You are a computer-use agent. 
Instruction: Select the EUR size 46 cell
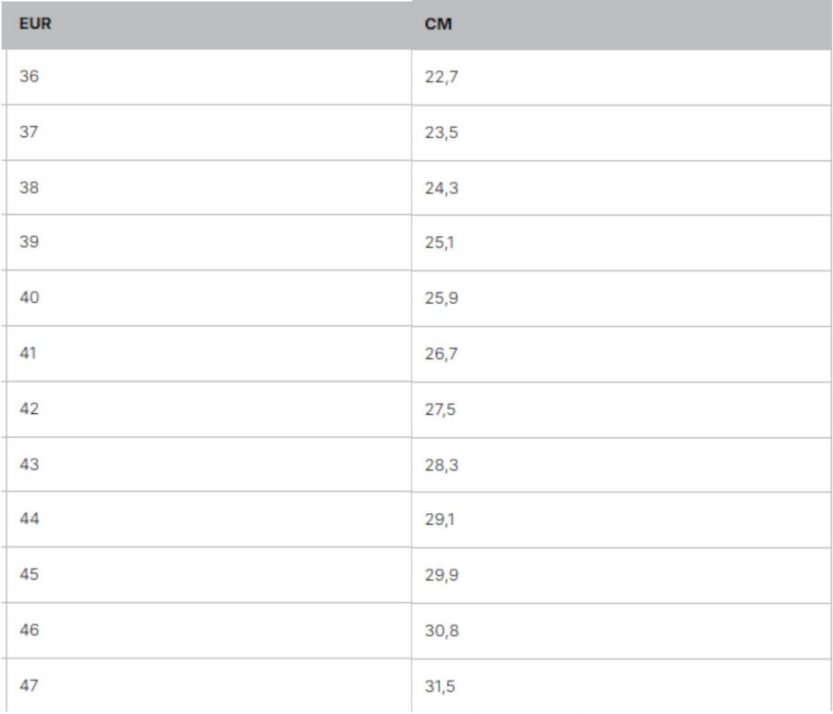(30, 630)
